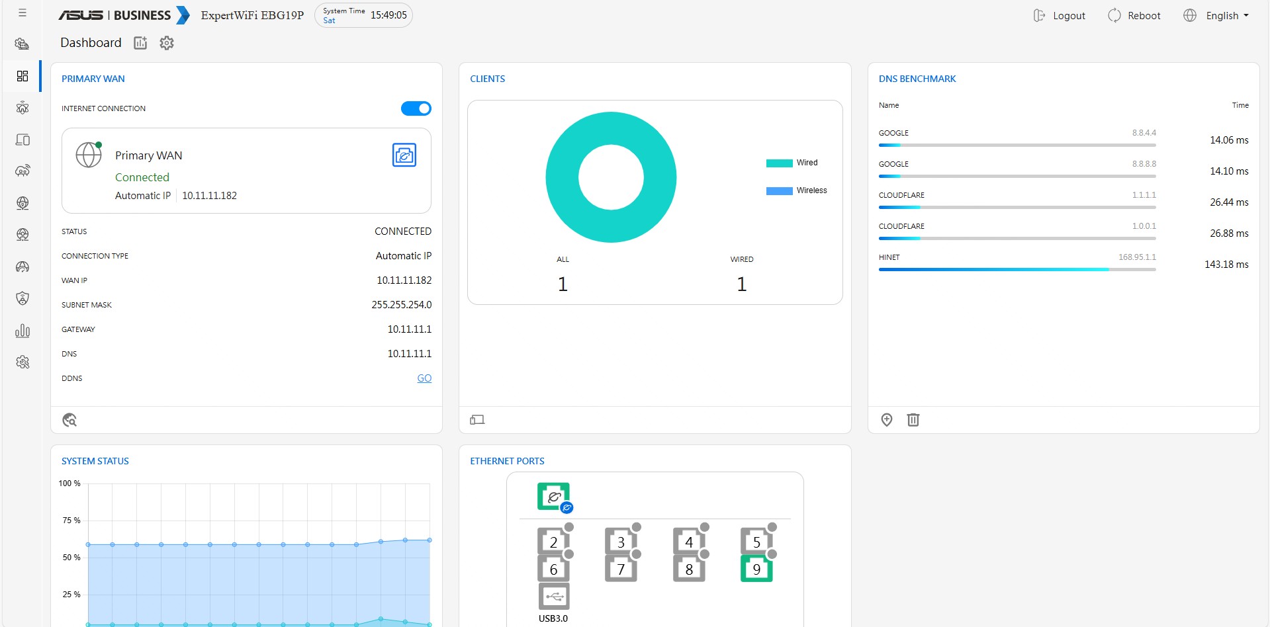1270x627 pixels.
Task: Click the add dashboard widget icon
Action: click(x=140, y=43)
